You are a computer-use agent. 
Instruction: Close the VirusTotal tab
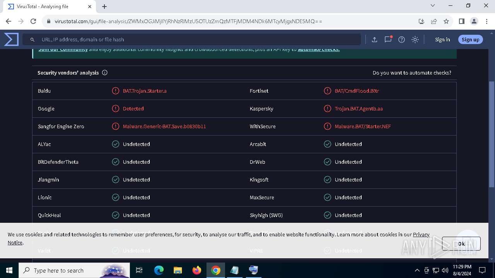pos(90,7)
